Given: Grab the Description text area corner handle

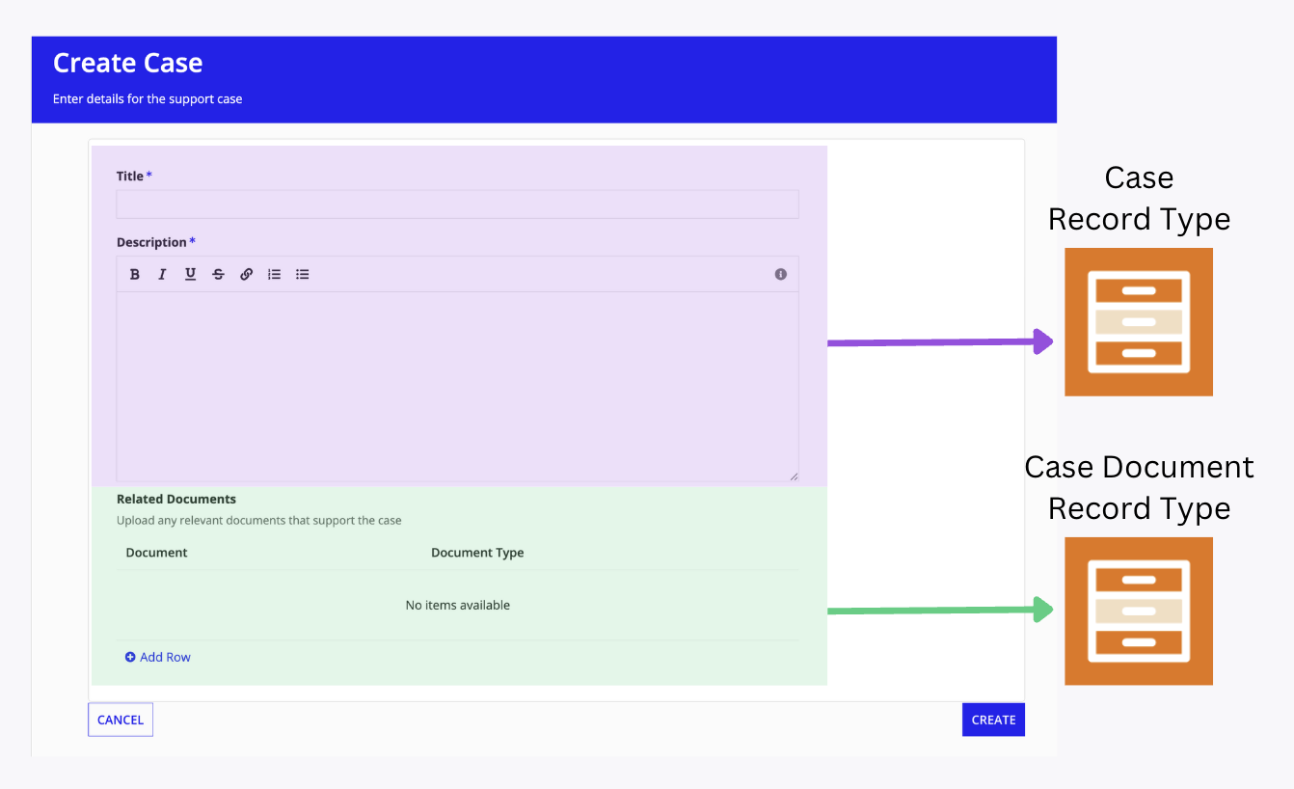Looking at the screenshot, I should pyautogui.click(x=794, y=476).
